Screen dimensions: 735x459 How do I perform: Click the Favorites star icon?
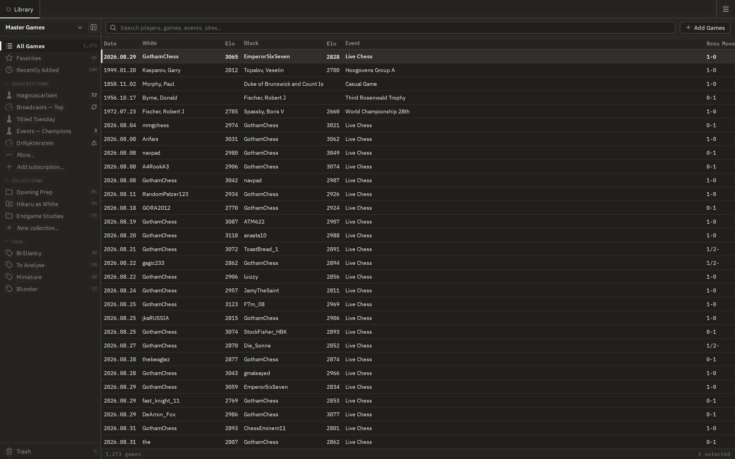[x=9, y=58]
